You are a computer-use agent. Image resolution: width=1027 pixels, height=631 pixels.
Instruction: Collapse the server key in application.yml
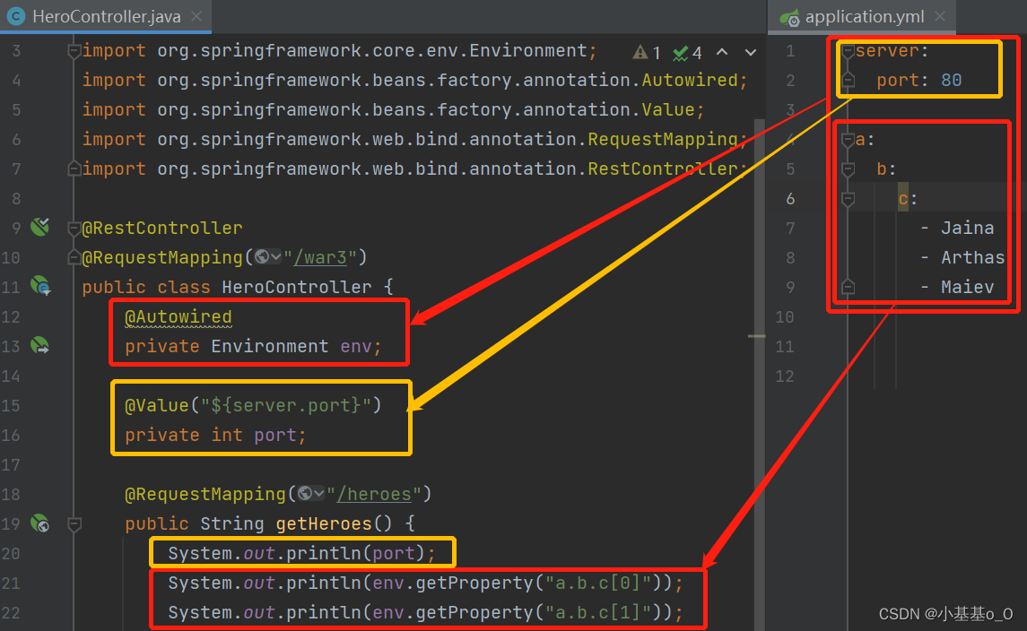(x=848, y=50)
